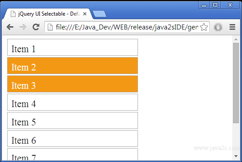
Task: Close the jQuery UI Selectable tab
Action: 85,14
